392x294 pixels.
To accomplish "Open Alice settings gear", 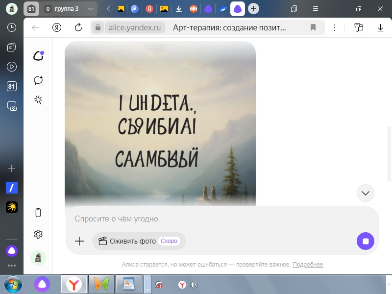I will [38, 234].
